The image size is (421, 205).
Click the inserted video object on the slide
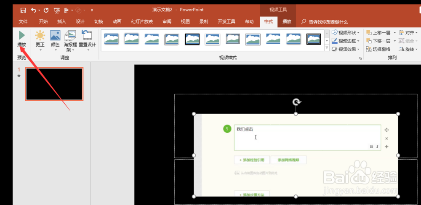(296, 155)
